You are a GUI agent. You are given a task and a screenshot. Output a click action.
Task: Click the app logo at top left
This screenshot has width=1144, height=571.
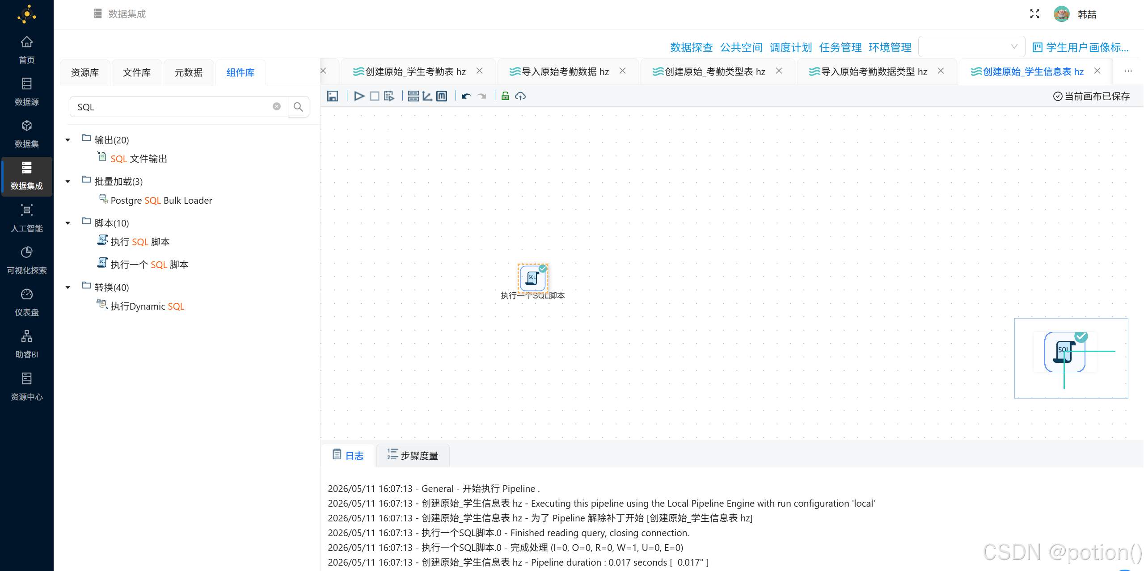(27, 14)
